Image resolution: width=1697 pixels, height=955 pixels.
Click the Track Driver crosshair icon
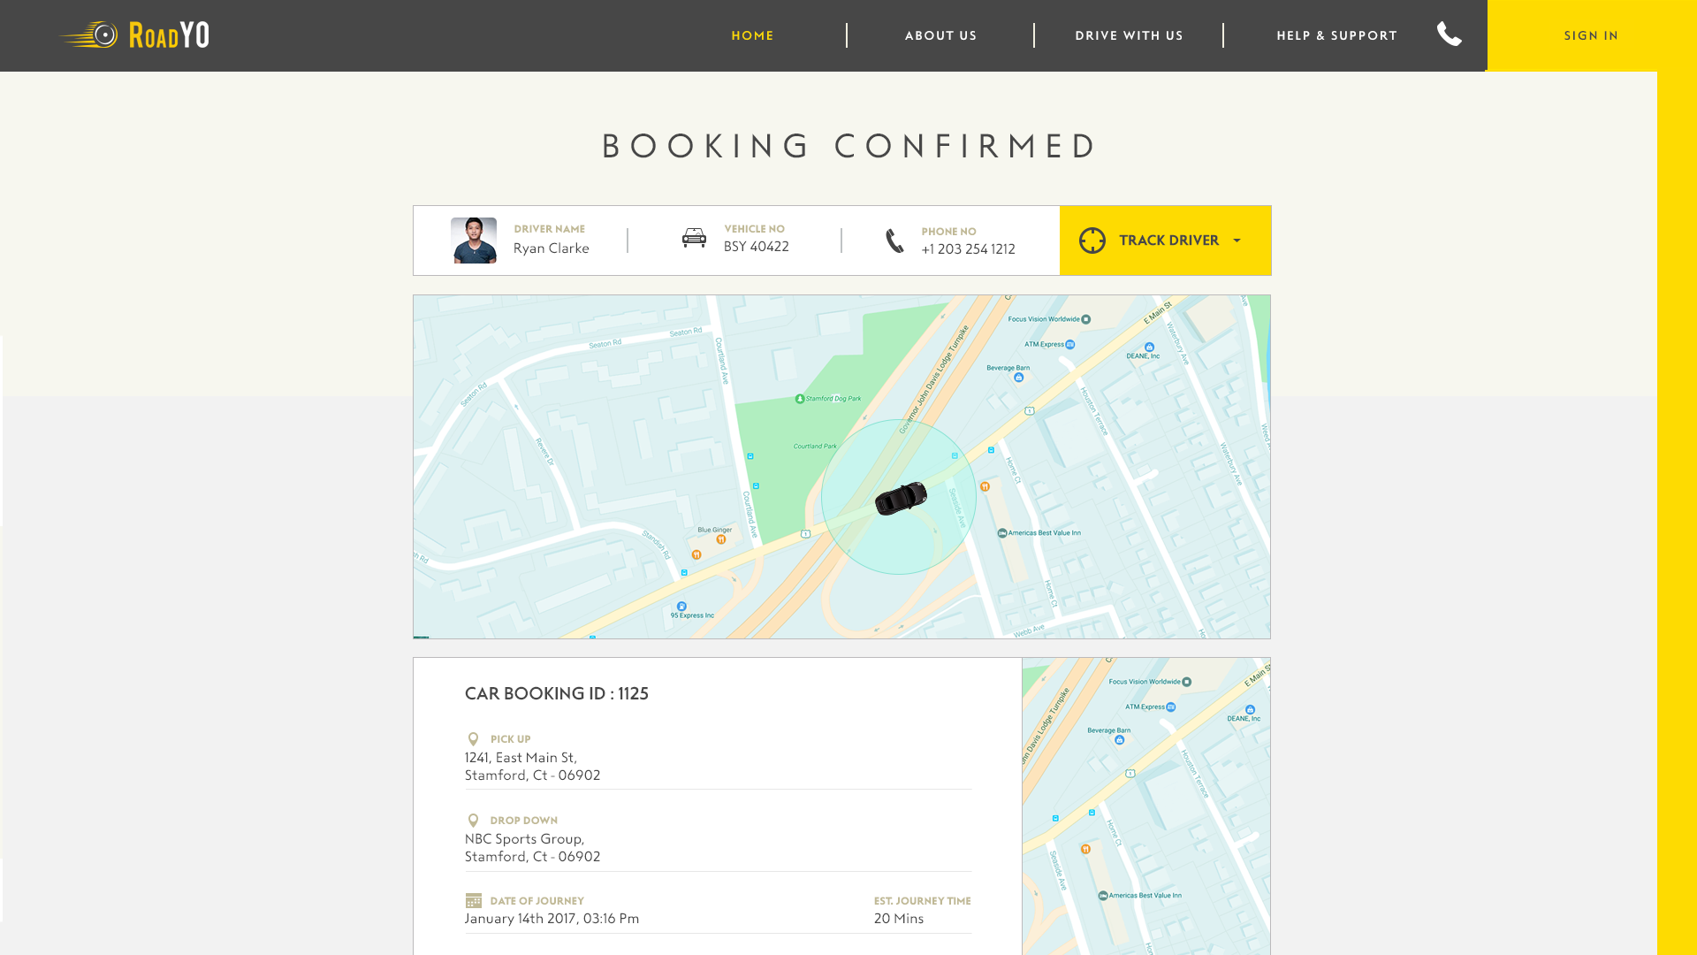coord(1092,241)
